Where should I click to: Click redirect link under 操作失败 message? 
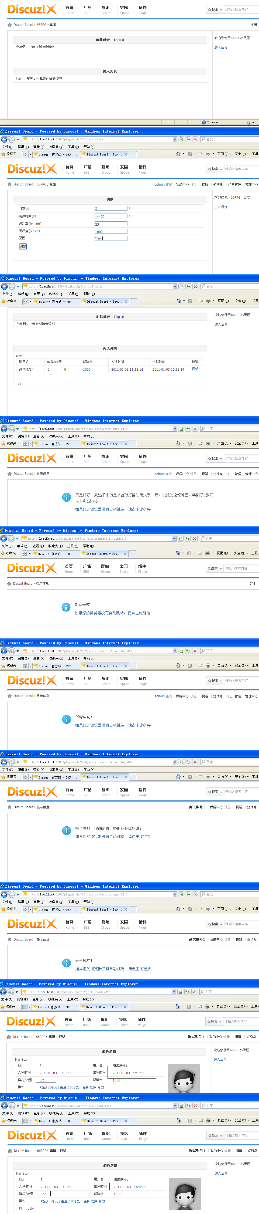point(113,836)
